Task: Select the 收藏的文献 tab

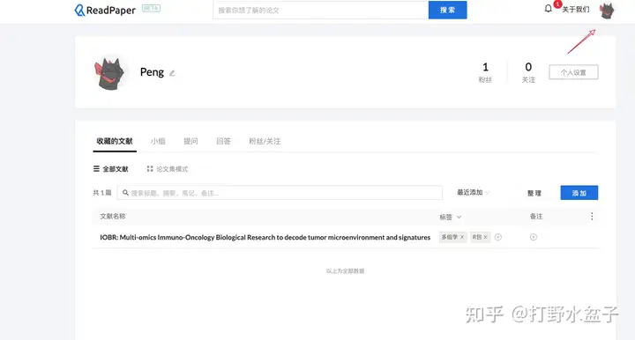Action: pyautogui.click(x=115, y=141)
